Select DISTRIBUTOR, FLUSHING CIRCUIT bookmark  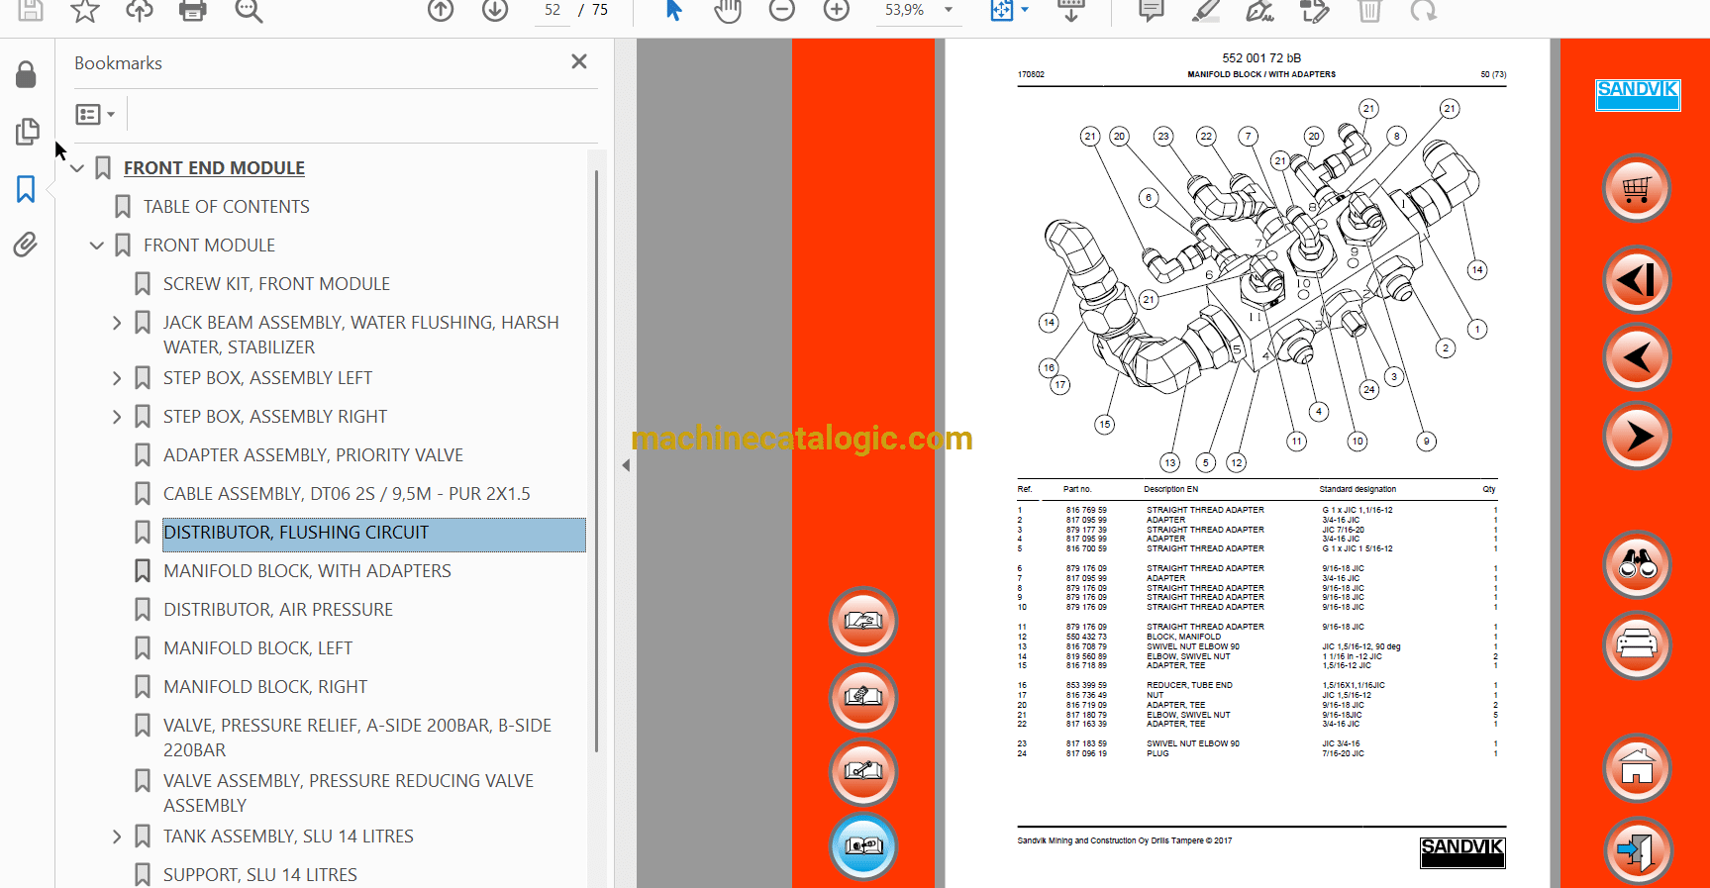[x=374, y=535]
